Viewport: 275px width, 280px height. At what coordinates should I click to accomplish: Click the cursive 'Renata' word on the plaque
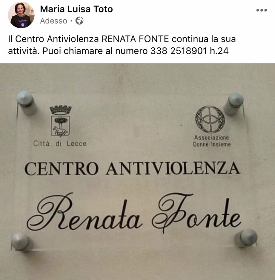[85, 212]
